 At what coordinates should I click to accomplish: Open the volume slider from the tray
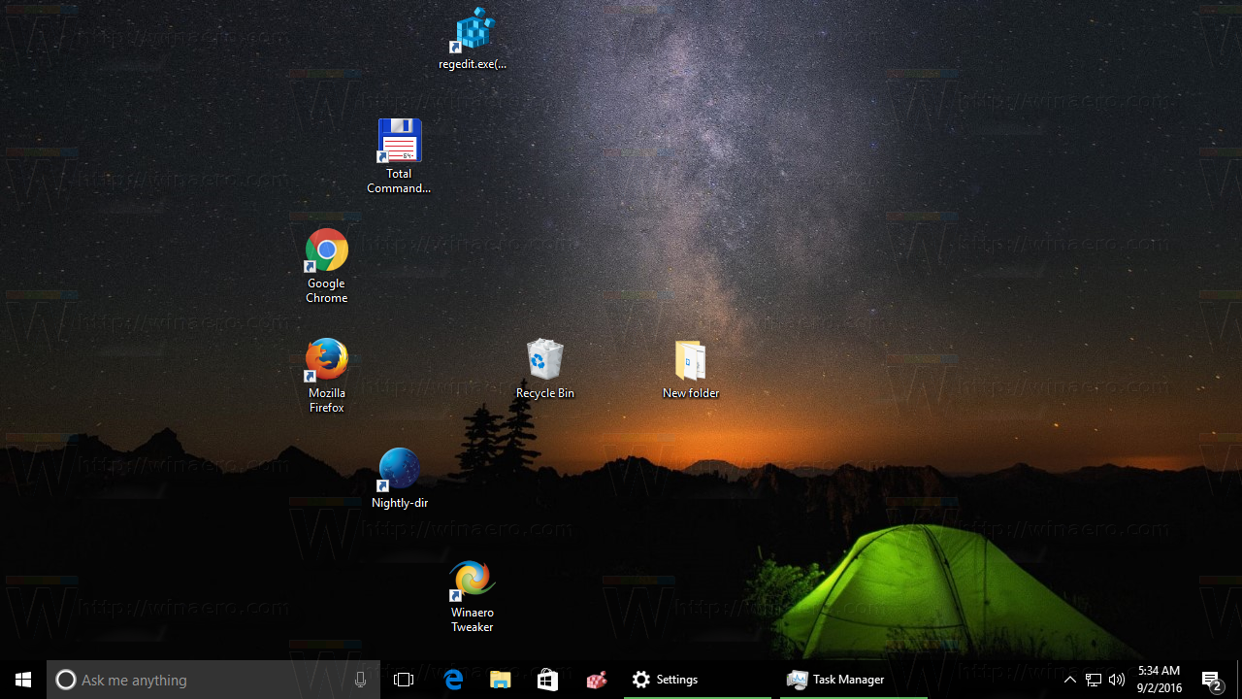click(1117, 679)
